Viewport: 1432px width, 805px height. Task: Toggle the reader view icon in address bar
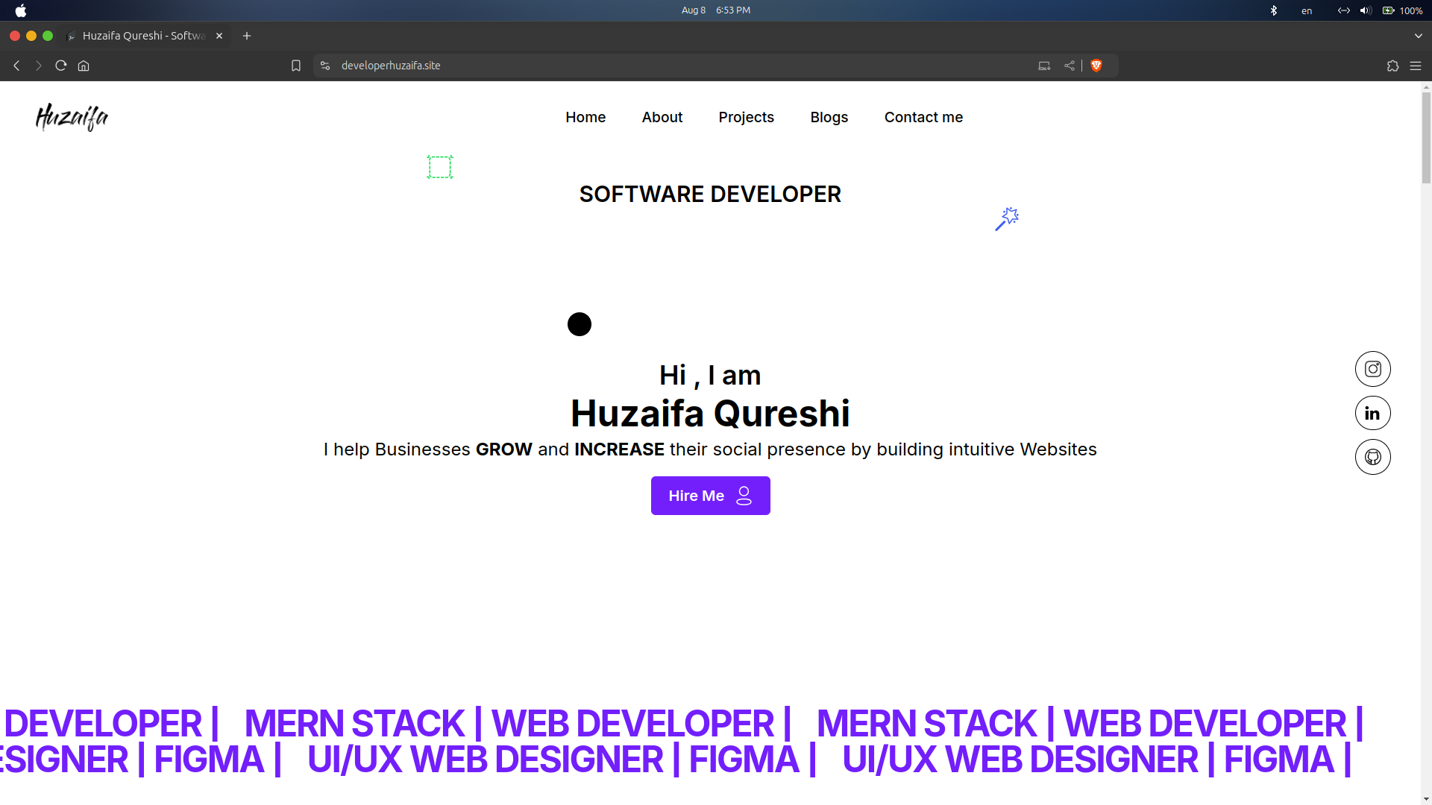(1044, 65)
